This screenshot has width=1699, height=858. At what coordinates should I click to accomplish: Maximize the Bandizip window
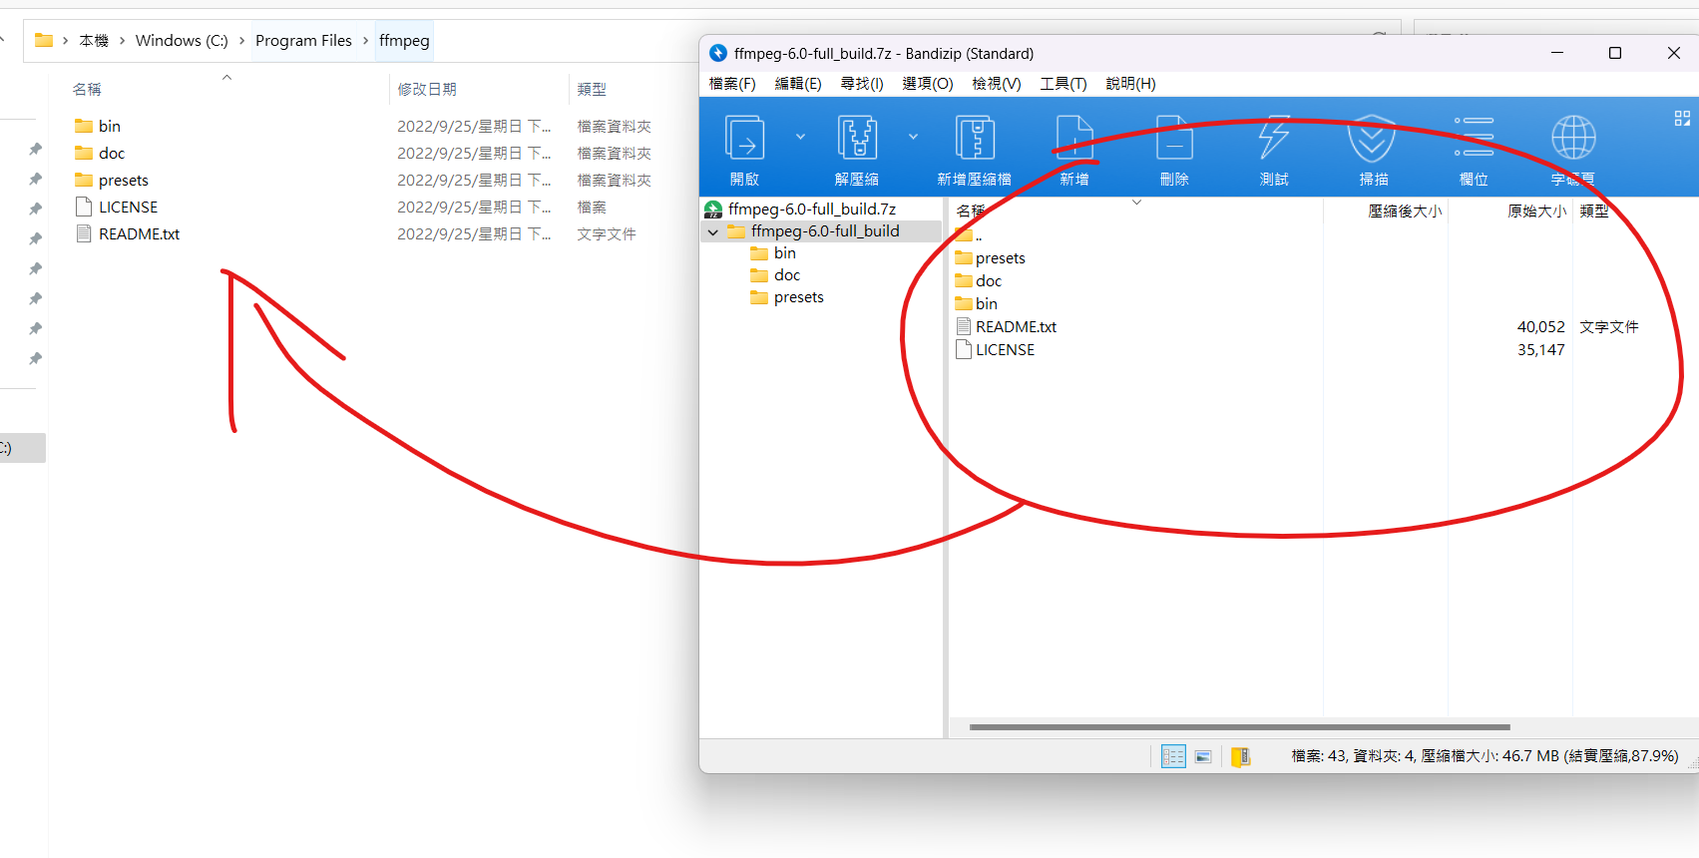tap(1615, 53)
